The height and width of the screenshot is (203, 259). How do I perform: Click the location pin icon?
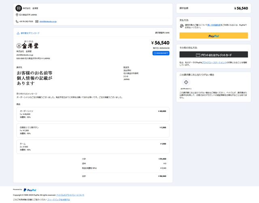coord(17,15)
